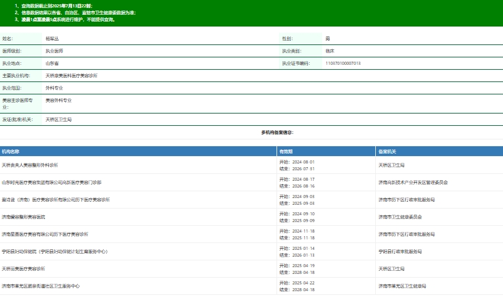This screenshot has width=503, height=298.
Task: Click the 姓名 field label
Action: coord(7,39)
